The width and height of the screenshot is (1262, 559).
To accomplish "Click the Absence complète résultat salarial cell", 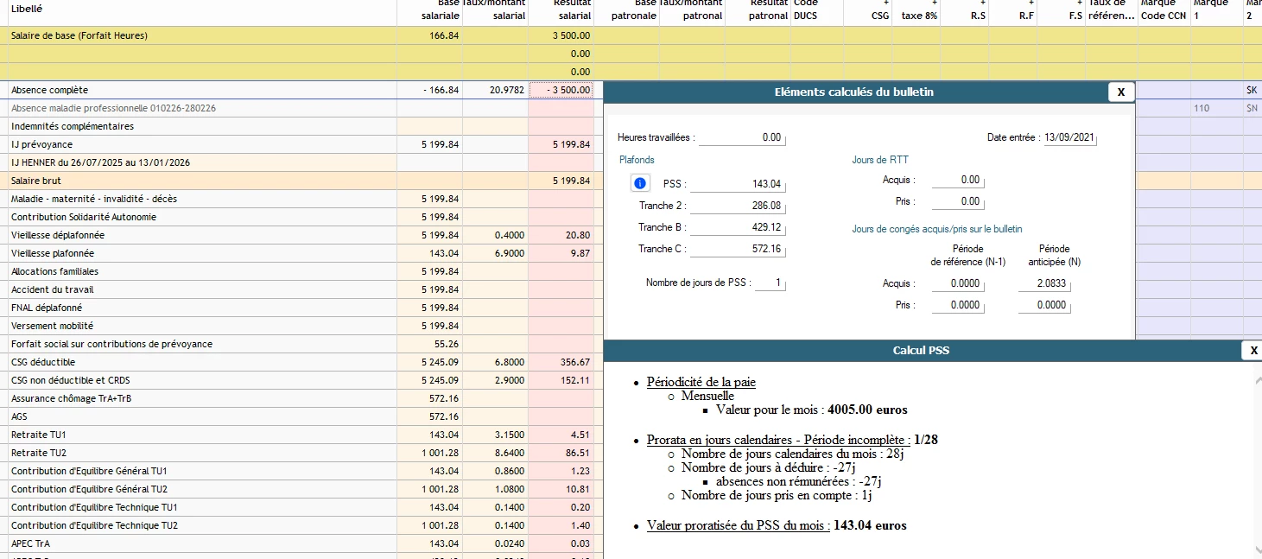I will tap(561, 90).
